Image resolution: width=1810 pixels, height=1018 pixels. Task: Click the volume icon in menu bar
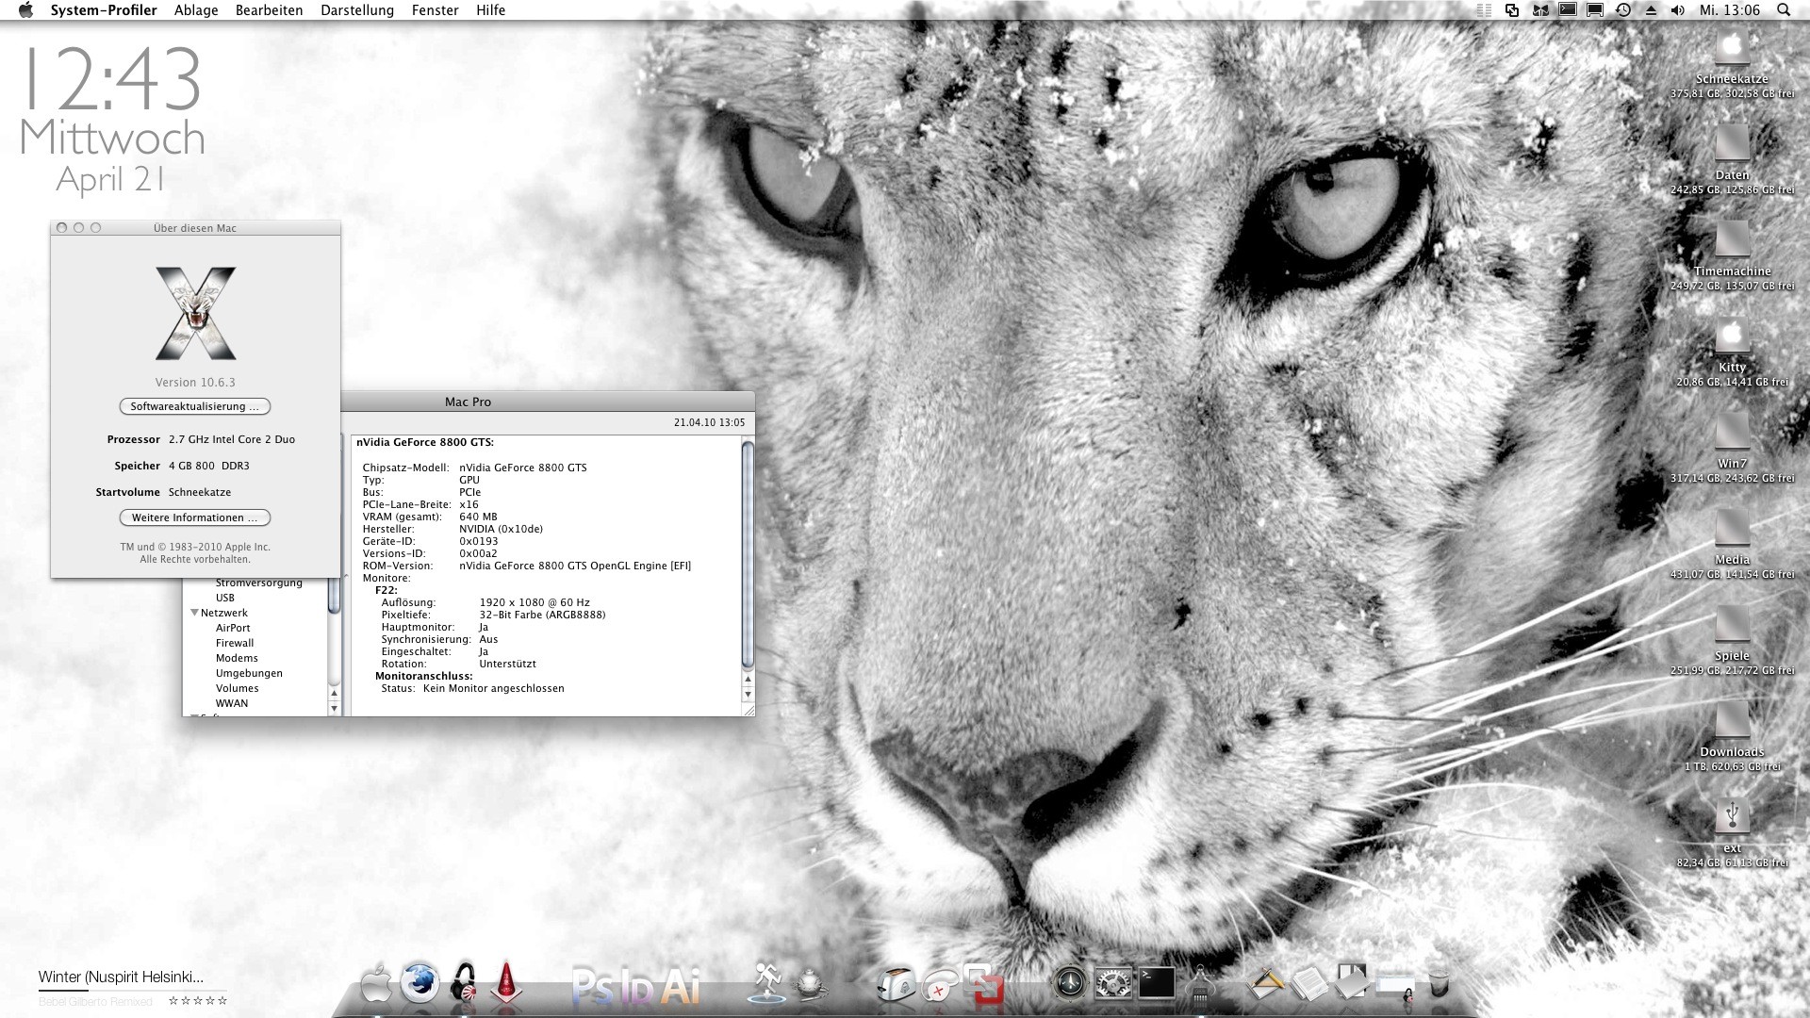tap(1678, 10)
